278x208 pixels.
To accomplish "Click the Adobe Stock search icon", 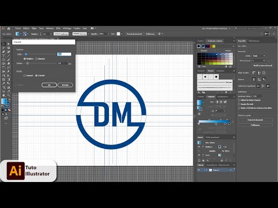I will [236, 28].
